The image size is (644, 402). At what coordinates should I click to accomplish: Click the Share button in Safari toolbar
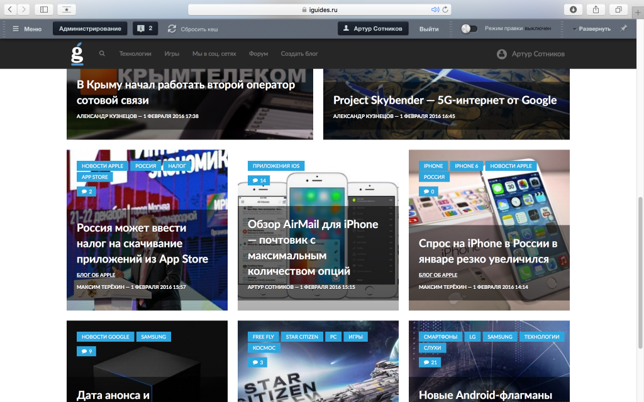pos(596,9)
